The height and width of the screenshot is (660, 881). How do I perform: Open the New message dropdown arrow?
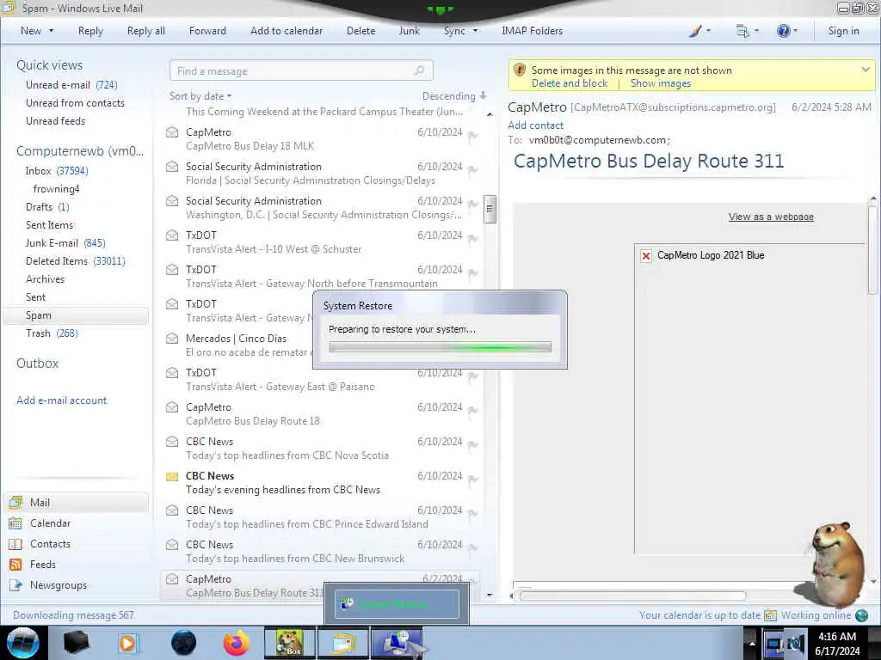coord(51,31)
